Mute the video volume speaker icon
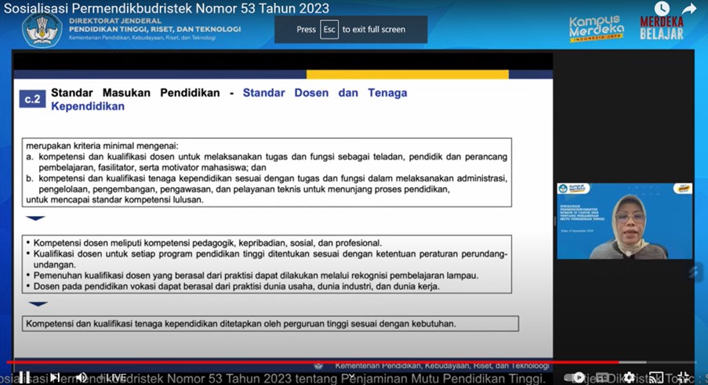The width and height of the screenshot is (708, 385). point(82,377)
